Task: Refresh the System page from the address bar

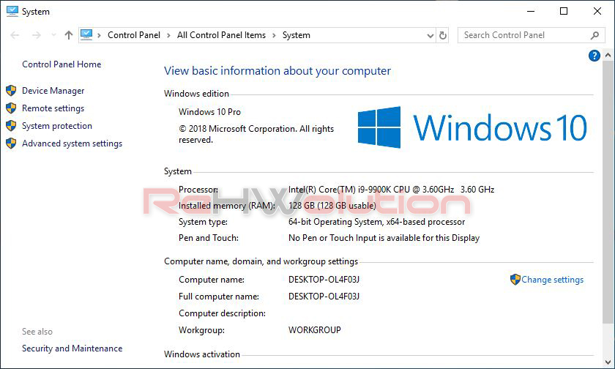Action: [443, 35]
